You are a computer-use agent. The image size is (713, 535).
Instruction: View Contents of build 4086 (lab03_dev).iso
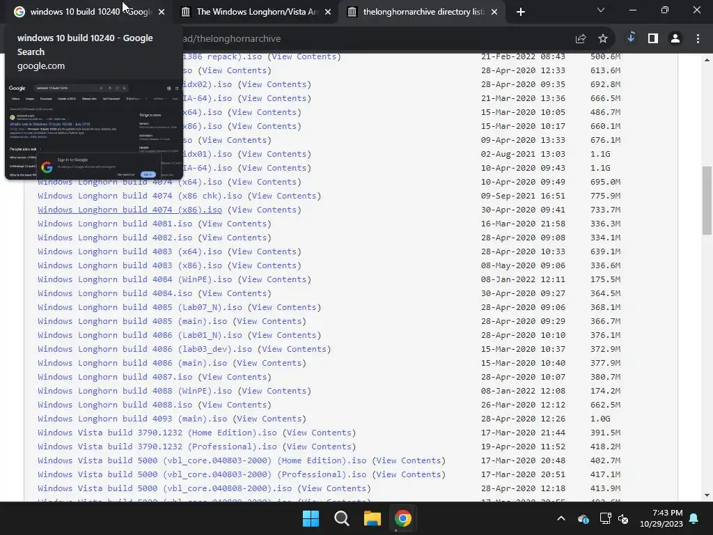tap(295, 349)
